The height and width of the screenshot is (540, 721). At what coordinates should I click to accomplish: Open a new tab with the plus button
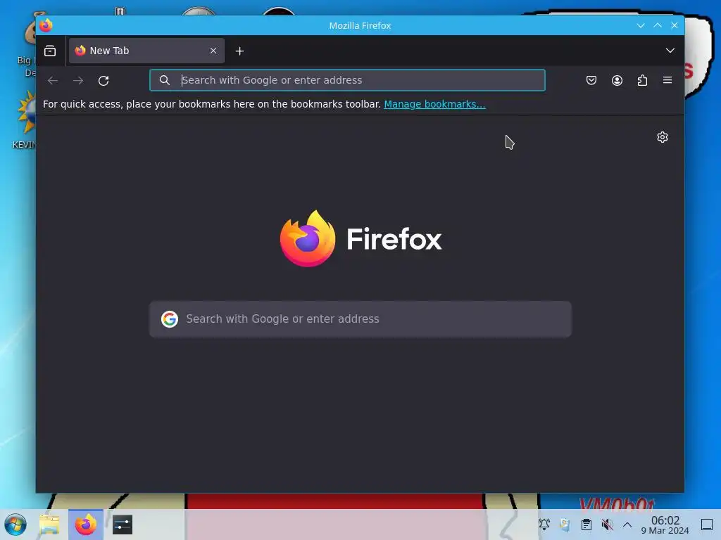(239, 51)
